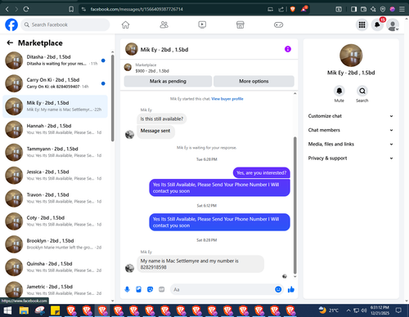Screen dimensions: 409x317
Task: Open the Friends icon in top navigation
Action: pos(164,25)
